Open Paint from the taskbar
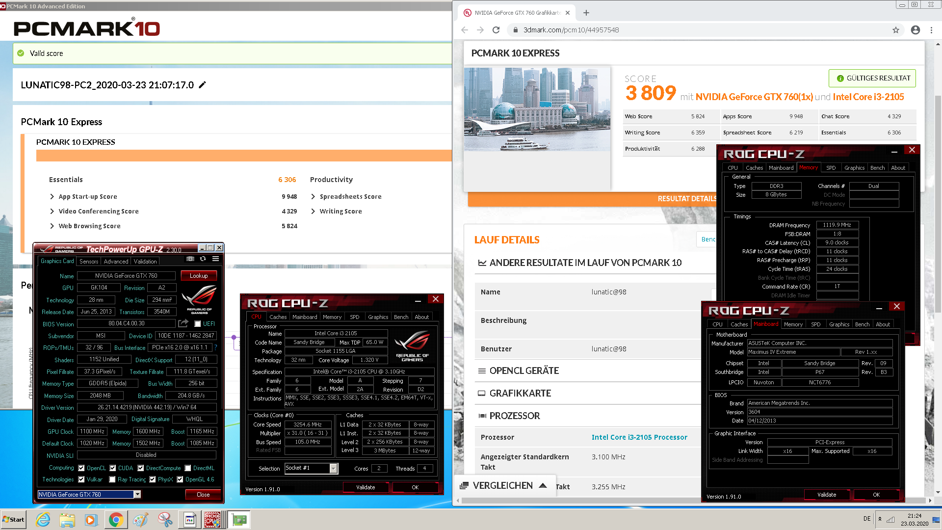Viewport: 942px width, 530px height. point(140,520)
